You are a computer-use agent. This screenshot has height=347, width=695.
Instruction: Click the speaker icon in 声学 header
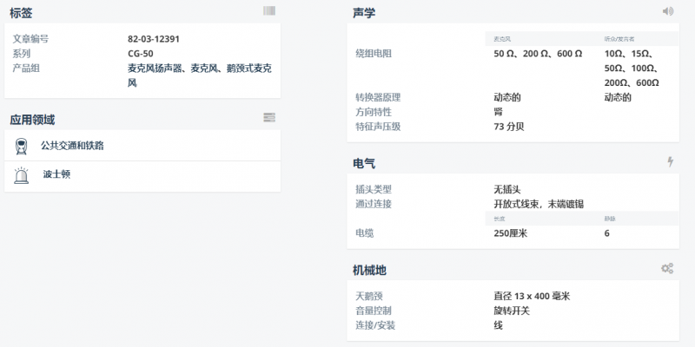[x=667, y=11]
